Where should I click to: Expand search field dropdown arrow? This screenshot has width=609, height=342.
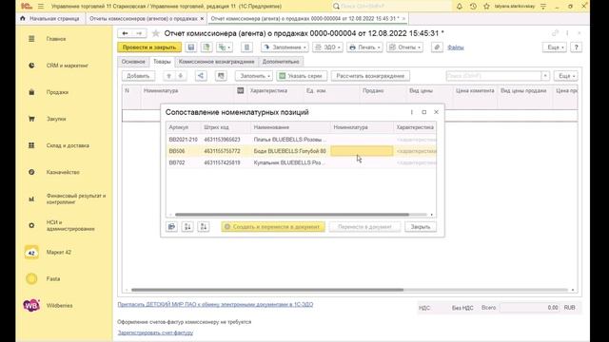click(x=545, y=76)
